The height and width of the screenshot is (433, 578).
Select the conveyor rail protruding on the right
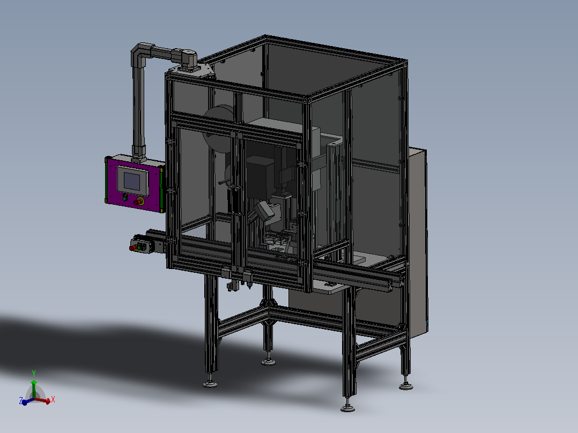pyautogui.click(x=358, y=277)
